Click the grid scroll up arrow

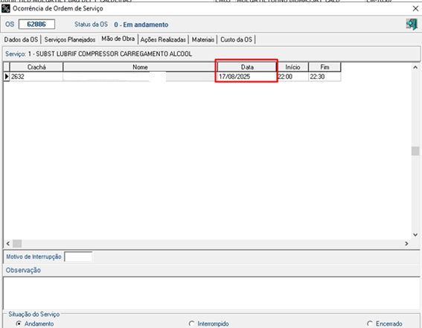[415, 67]
